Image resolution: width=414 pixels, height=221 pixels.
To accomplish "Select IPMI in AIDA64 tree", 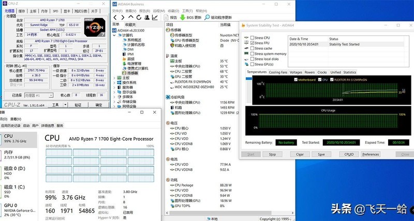I will point(128,54).
